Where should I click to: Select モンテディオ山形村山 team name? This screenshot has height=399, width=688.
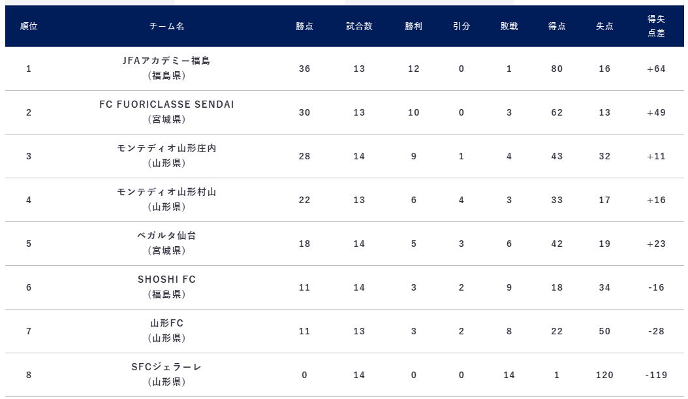[x=166, y=192]
